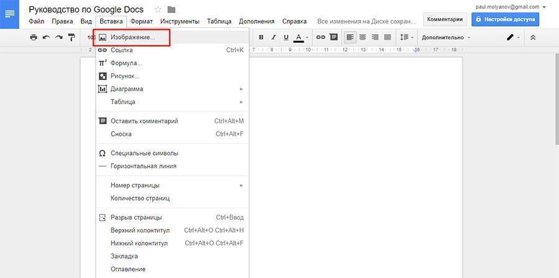The width and height of the screenshot is (559, 278).
Task: Toggle Italic formatting
Action: tap(274, 37)
